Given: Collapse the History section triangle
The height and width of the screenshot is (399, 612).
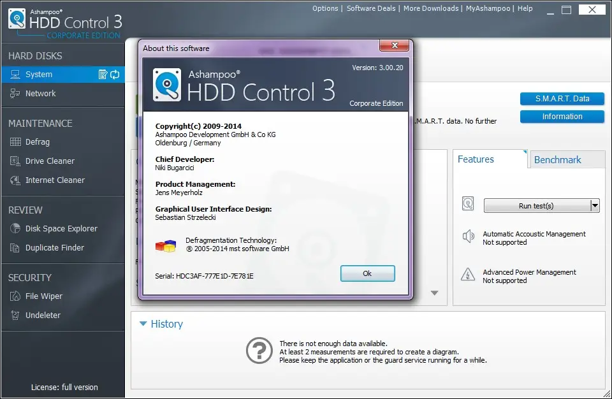Looking at the screenshot, I should click(x=143, y=324).
